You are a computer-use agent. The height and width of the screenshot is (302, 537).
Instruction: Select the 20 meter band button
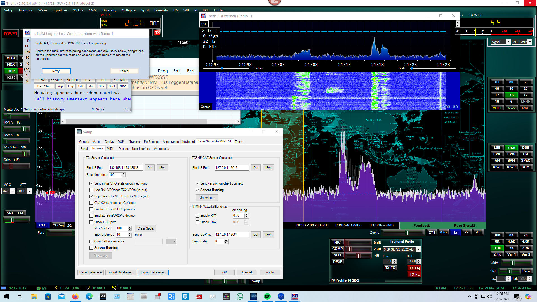click(526, 89)
